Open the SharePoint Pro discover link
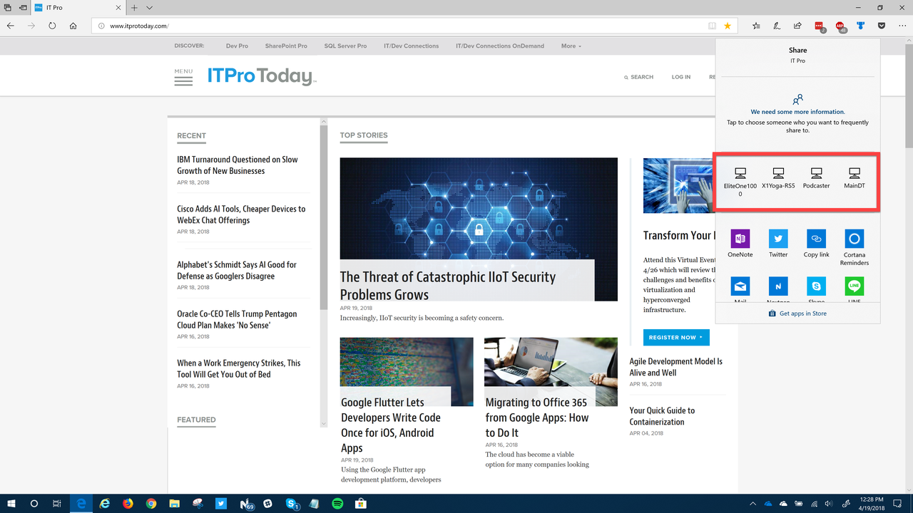The height and width of the screenshot is (513, 913). click(286, 46)
